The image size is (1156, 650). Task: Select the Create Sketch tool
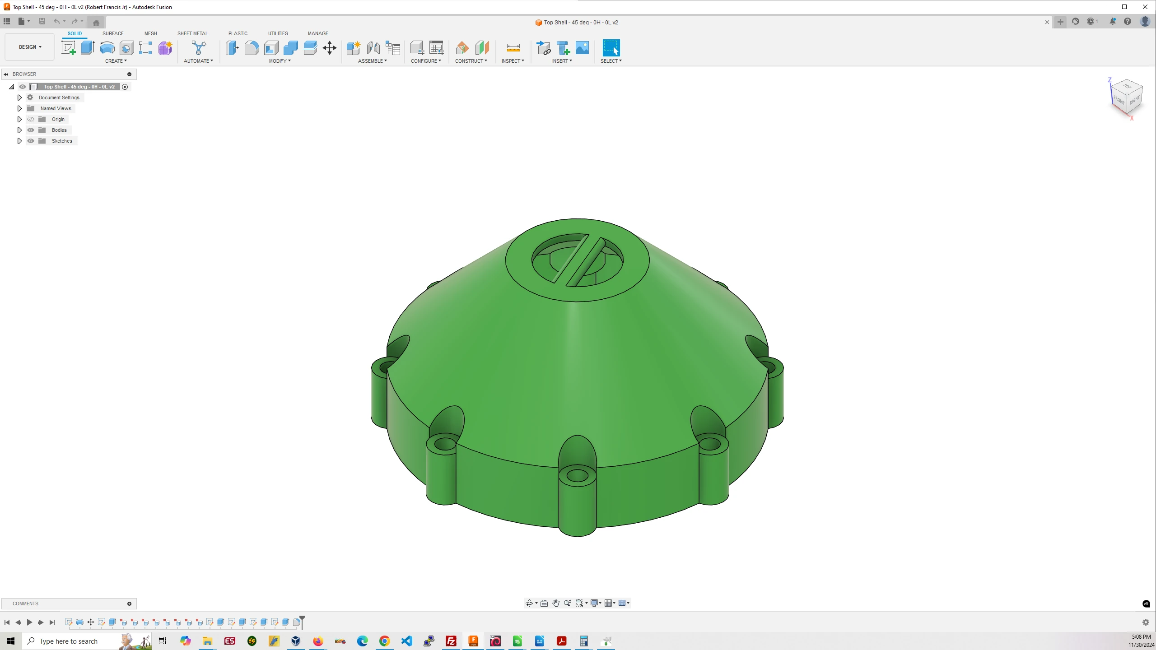(x=68, y=48)
